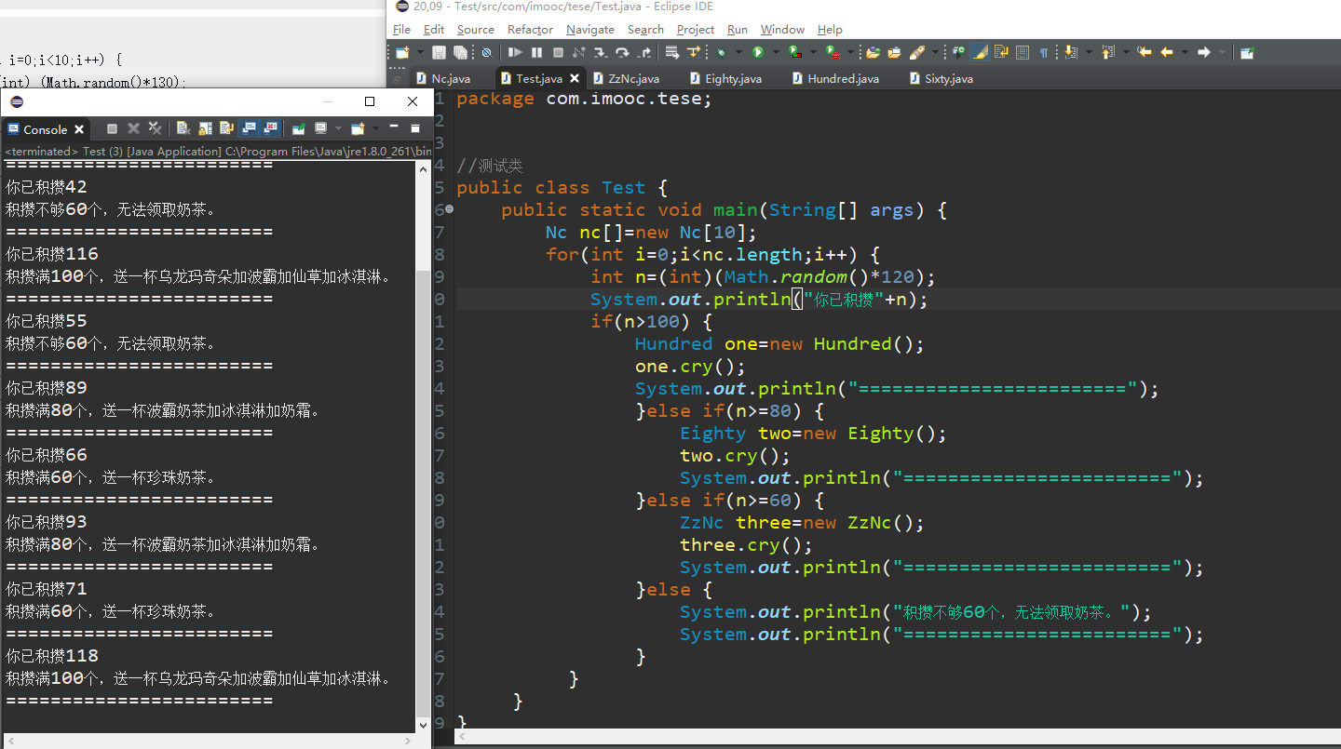1341x749 pixels.
Task: Close the Console view tab
Action: click(x=79, y=129)
